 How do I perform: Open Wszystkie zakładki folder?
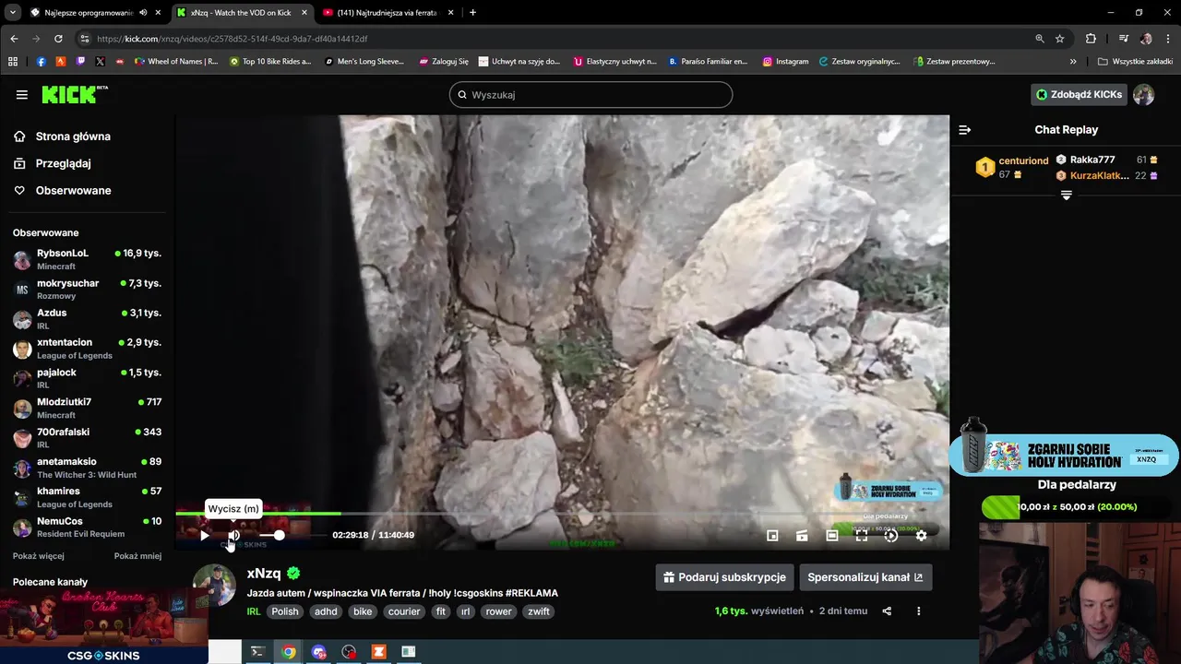click(x=1135, y=62)
